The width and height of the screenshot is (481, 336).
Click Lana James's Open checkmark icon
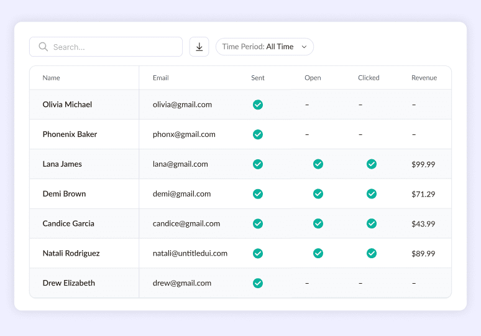318,164
